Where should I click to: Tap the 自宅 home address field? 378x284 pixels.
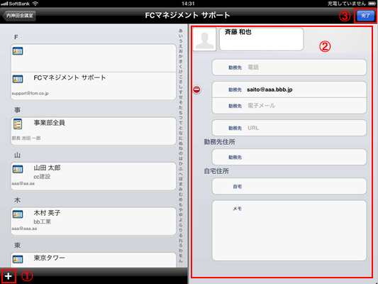coord(289,186)
